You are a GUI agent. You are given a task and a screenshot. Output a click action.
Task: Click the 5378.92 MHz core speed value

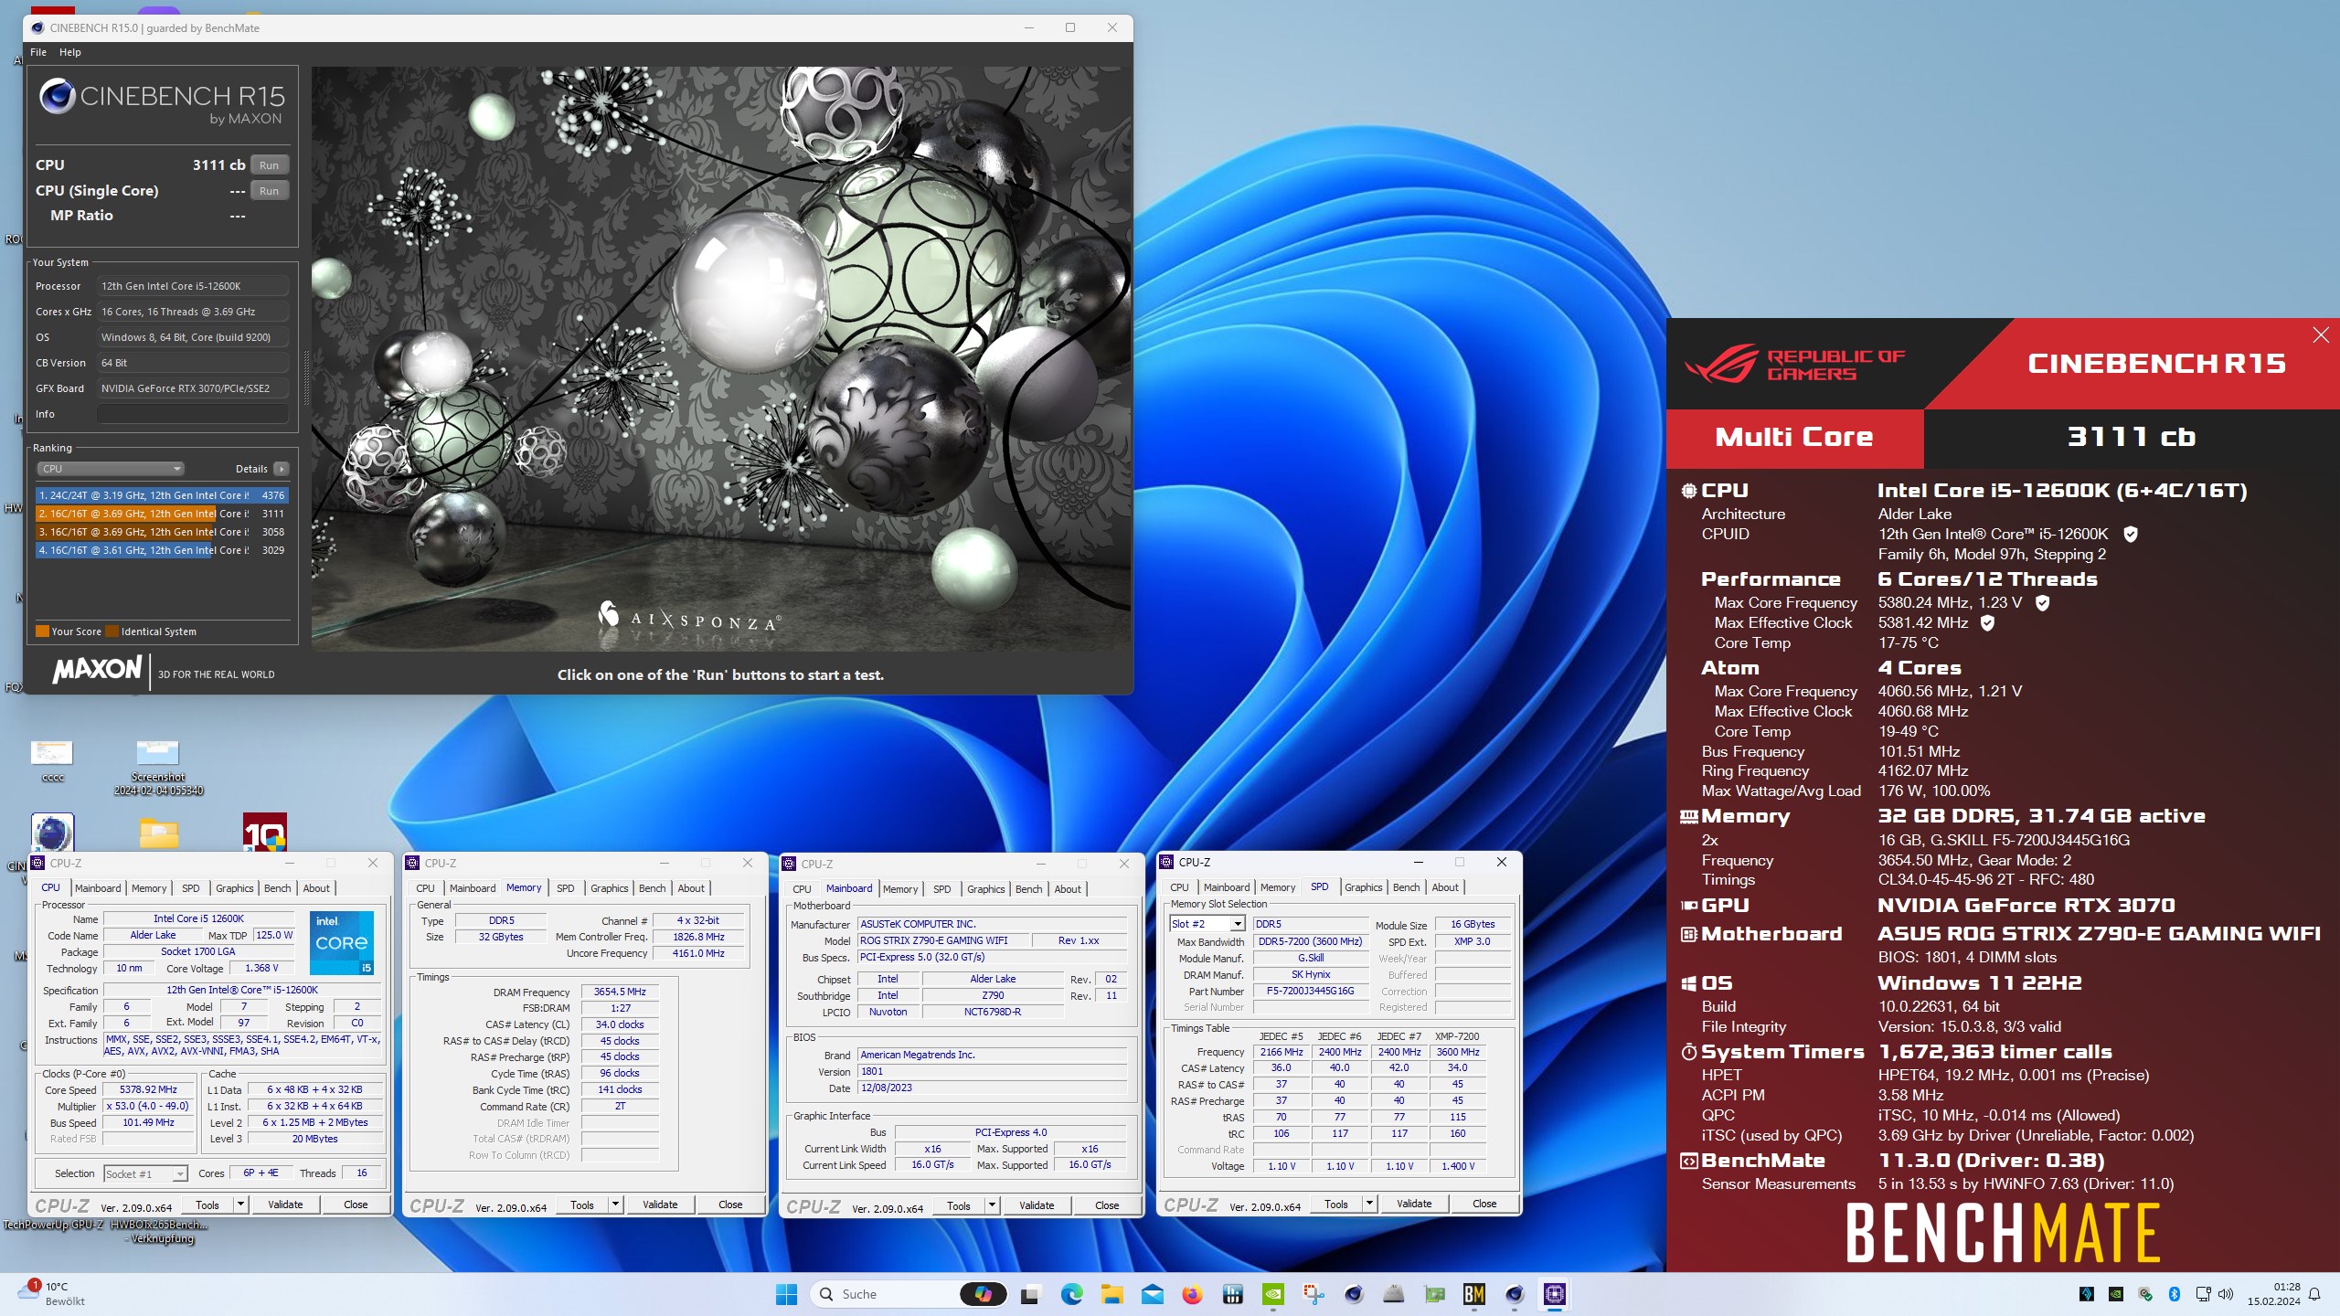tap(148, 1089)
